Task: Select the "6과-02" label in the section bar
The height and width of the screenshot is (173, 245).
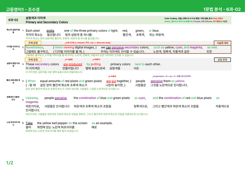Action: [x=13, y=20]
